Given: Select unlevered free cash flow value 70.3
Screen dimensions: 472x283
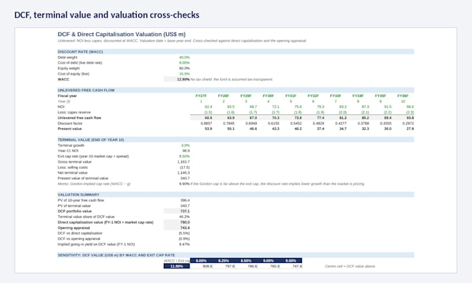Looking at the screenshot, I should tap(276, 118).
